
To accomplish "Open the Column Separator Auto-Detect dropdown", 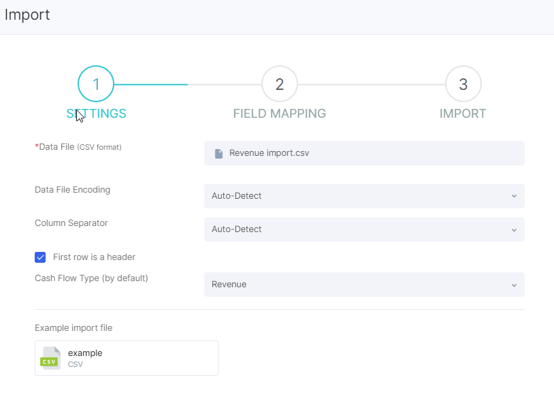I will 364,229.
